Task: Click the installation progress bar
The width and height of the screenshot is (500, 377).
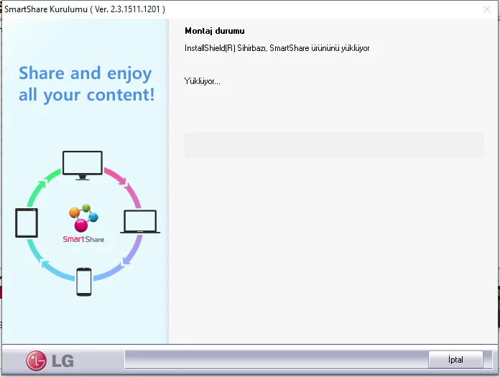Action: (334, 146)
